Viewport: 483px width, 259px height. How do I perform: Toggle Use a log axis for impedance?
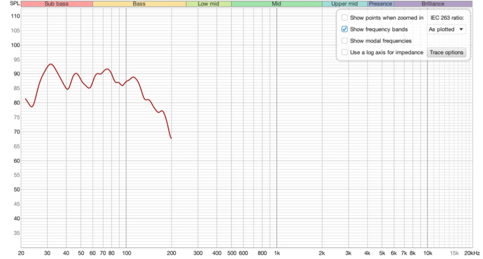click(344, 53)
